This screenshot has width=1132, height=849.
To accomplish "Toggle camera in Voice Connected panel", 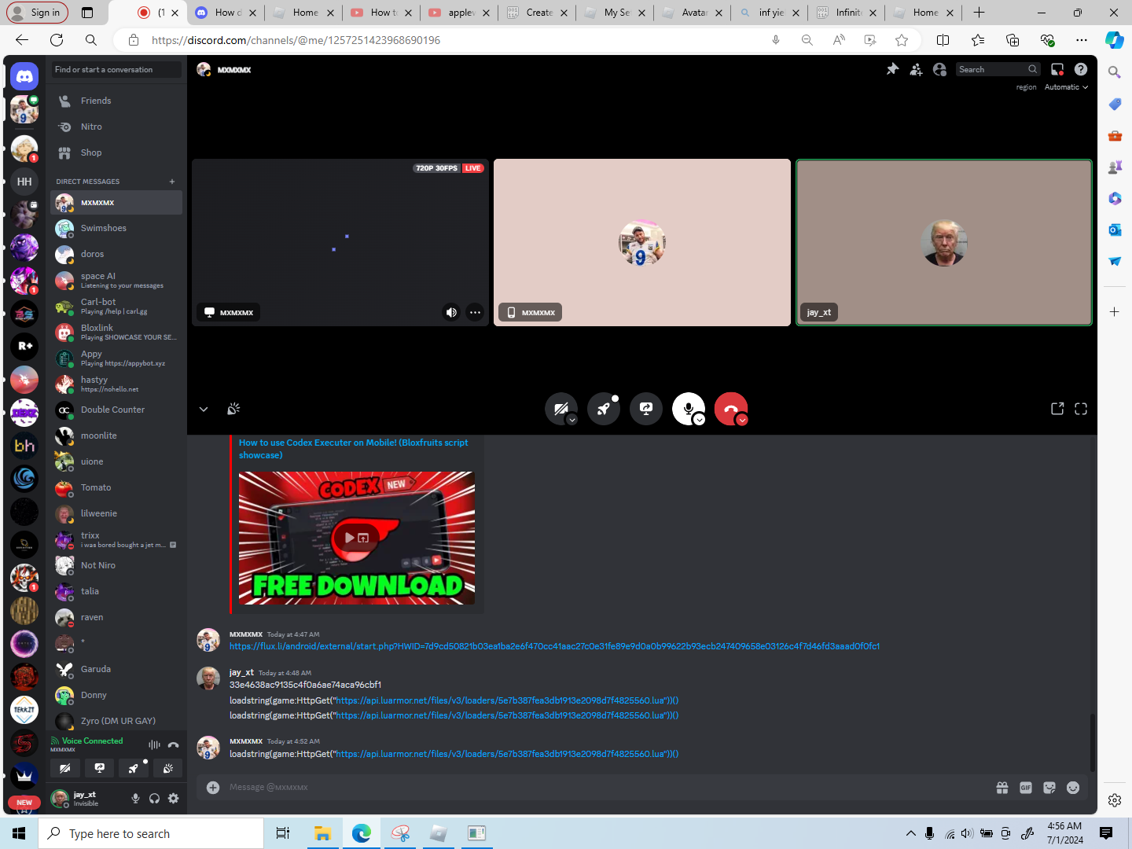I will pos(65,768).
